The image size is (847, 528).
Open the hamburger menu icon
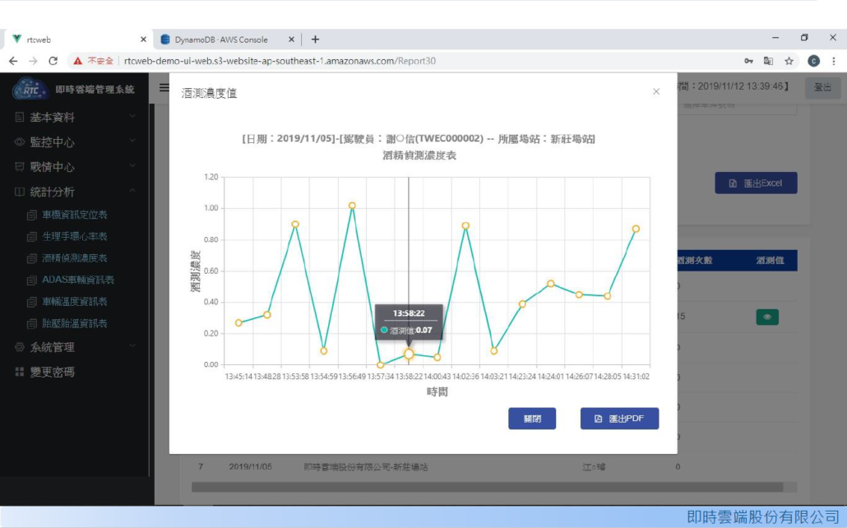click(x=164, y=87)
